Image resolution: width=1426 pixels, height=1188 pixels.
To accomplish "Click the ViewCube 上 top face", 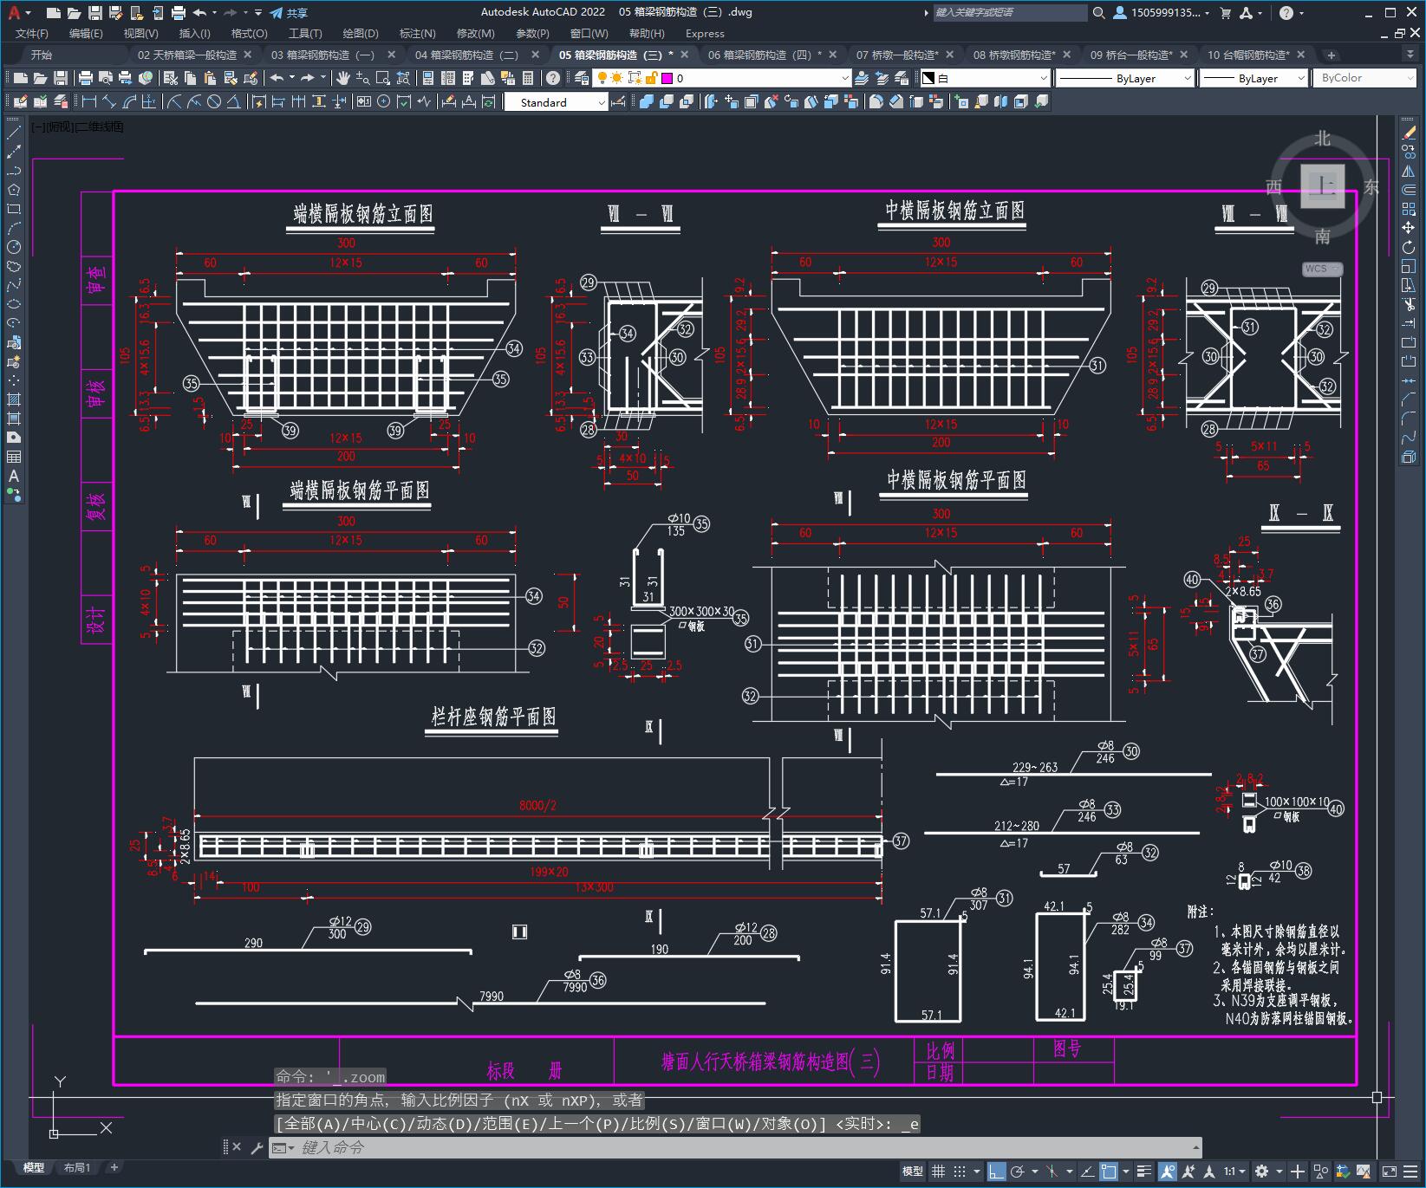I will pos(1323,185).
